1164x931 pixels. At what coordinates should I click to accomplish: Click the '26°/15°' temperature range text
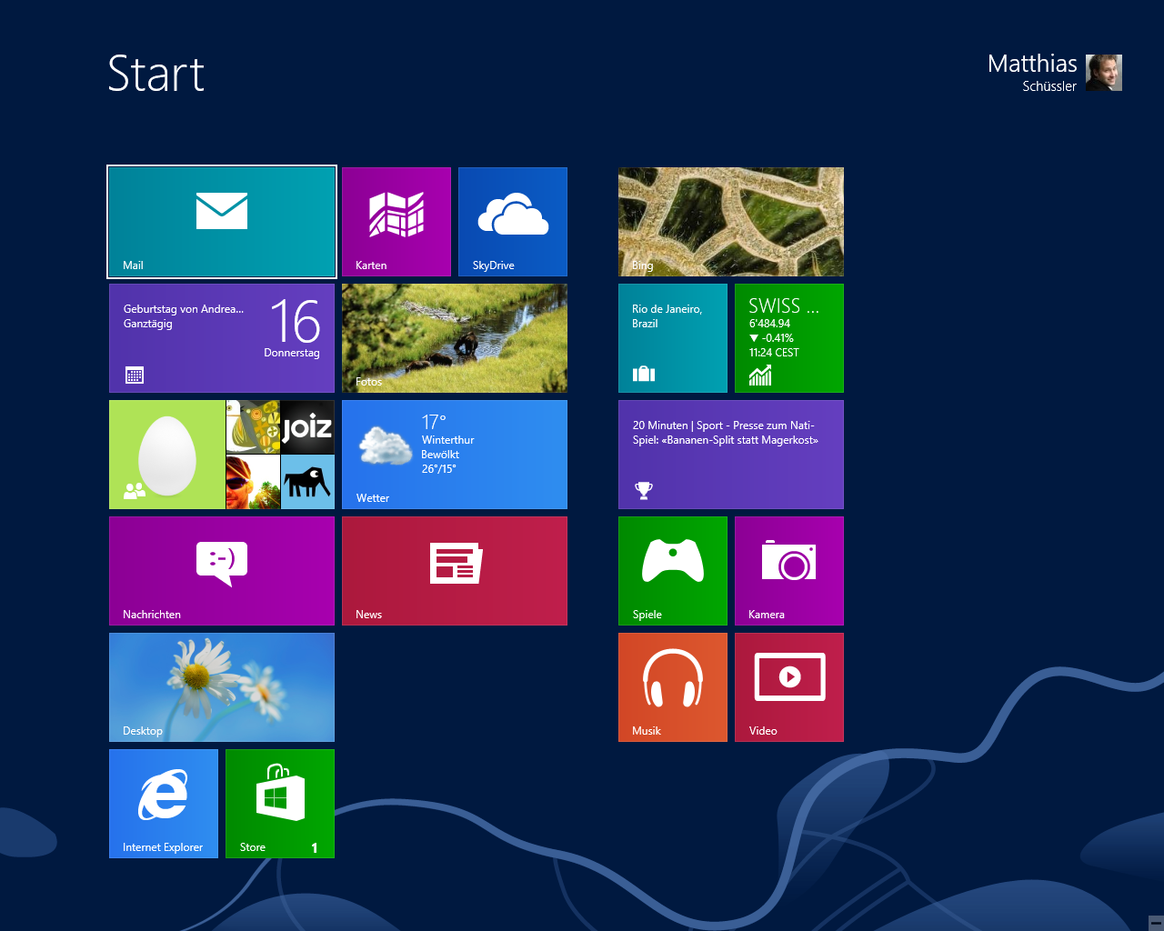tap(439, 469)
